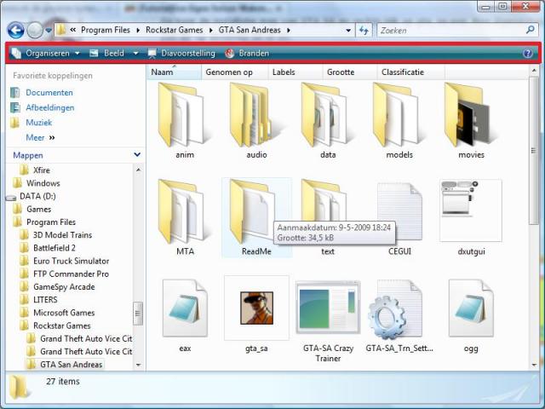Image resolution: width=545 pixels, height=409 pixels.
Task: Expand the Beeld dropdown arrow
Action: [135, 53]
